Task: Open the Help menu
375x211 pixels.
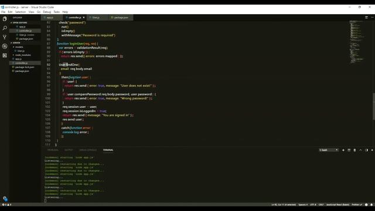Action: (65, 12)
